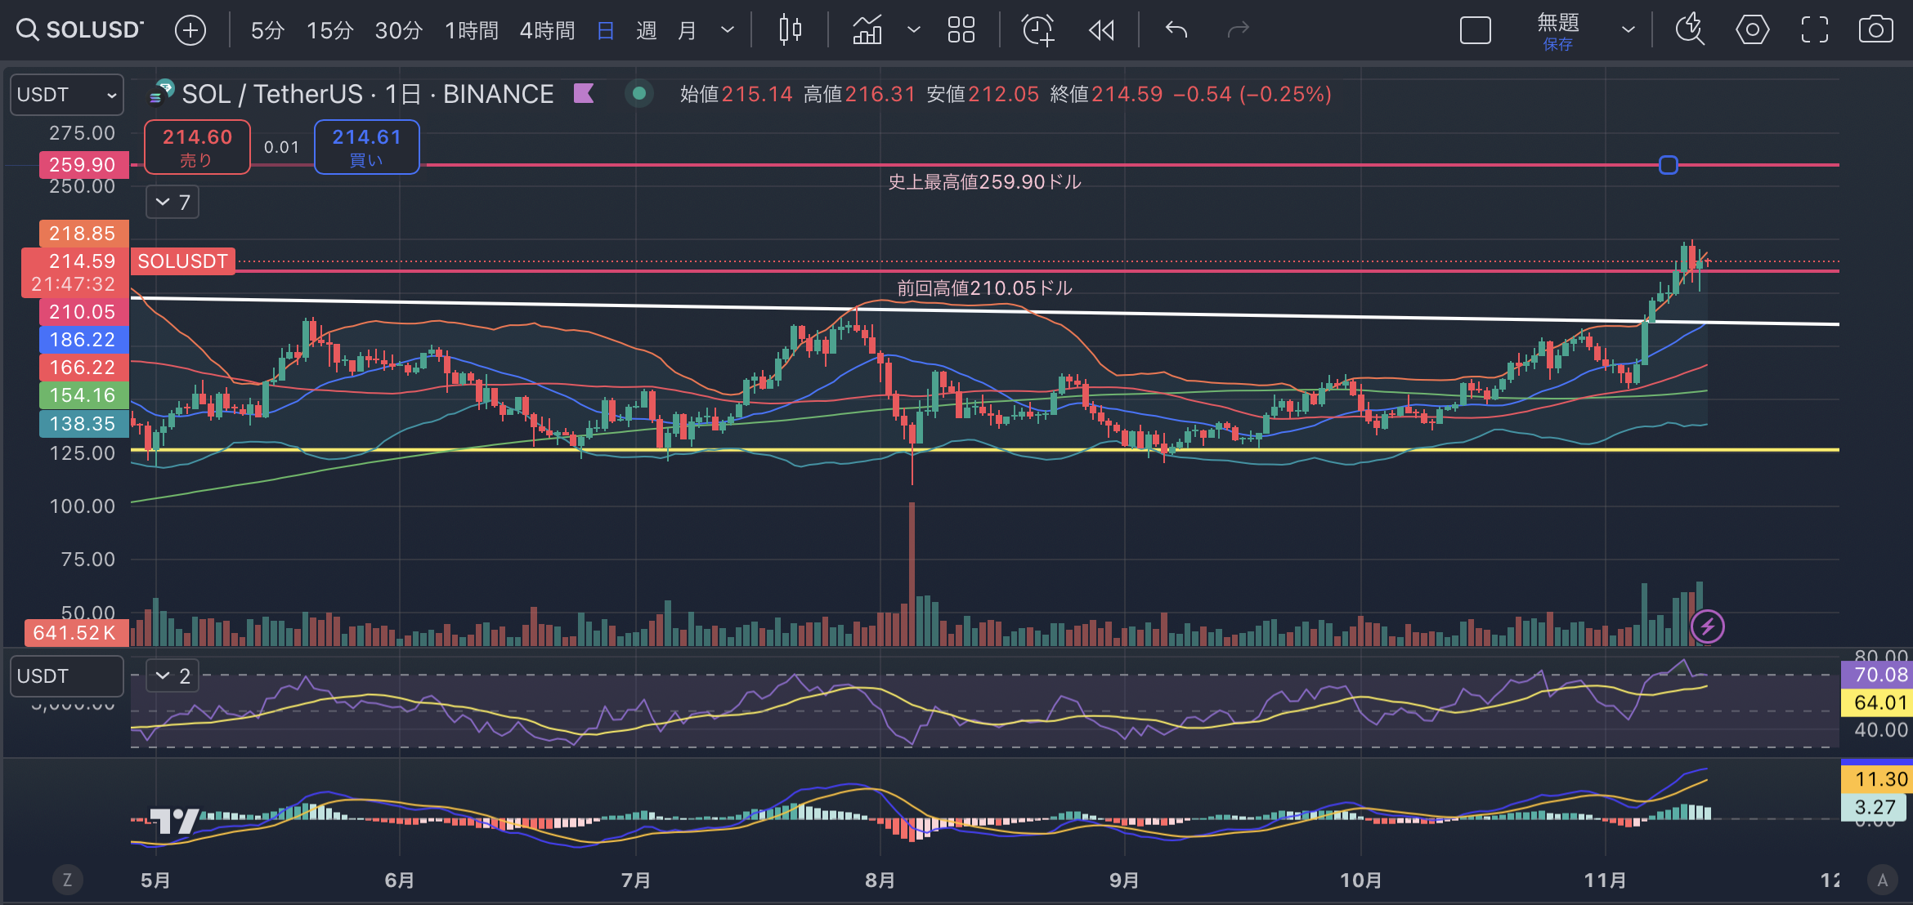Click the purple flag next to BINANCE

coord(584,93)
